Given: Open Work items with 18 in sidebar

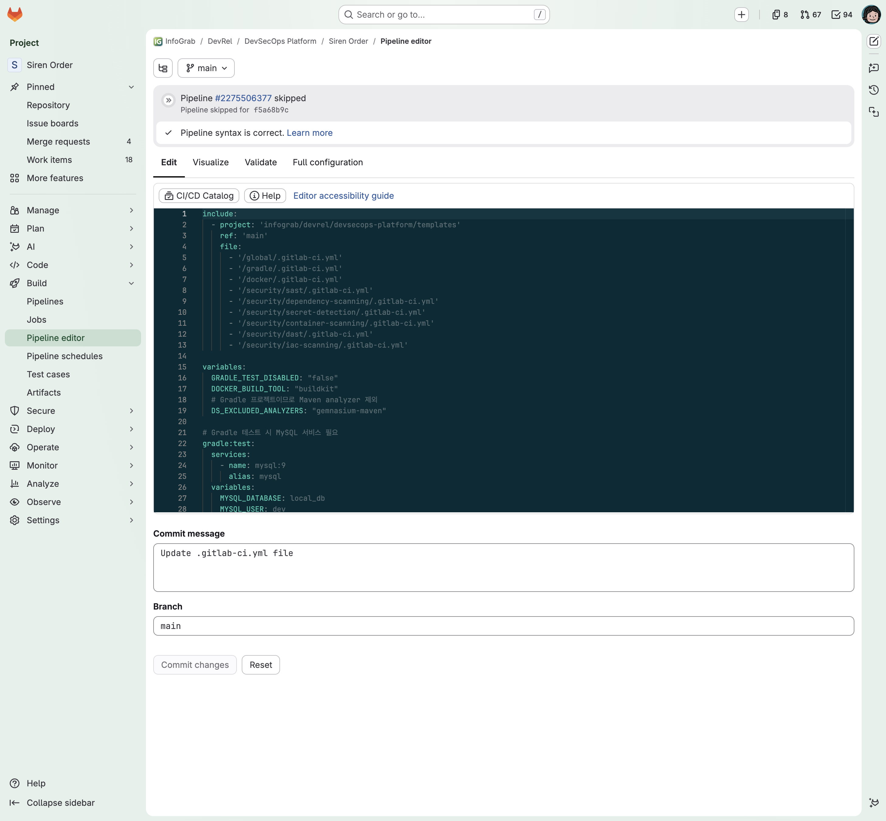Looking at the screenshot, I should (x=73, y=160).
